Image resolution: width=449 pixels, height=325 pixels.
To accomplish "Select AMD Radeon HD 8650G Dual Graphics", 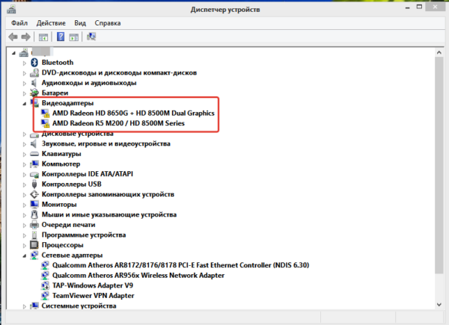I will pos(133,114).
